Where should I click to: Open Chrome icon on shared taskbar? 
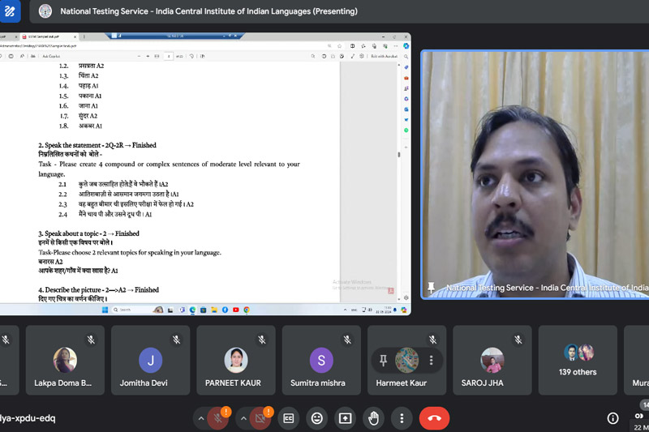click(x=247, y=310)
